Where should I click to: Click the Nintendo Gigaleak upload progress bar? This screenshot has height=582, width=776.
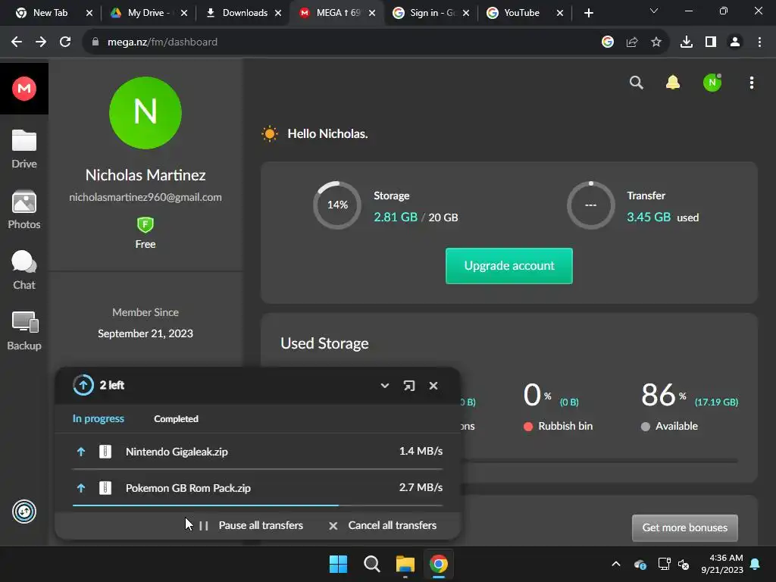258,468
